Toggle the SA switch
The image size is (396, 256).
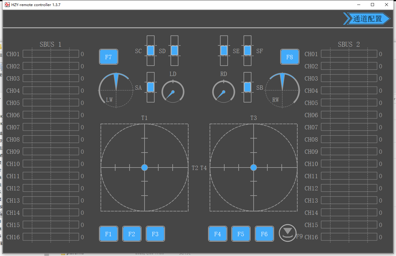pyautogui.click(x=151, y=87)
